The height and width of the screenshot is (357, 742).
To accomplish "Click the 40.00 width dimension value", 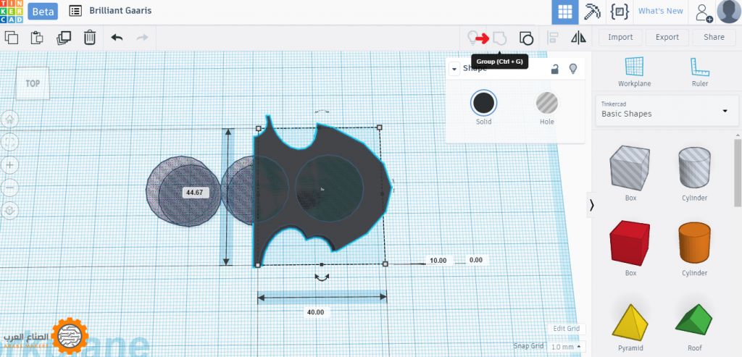I will click(x=316, y=312).
